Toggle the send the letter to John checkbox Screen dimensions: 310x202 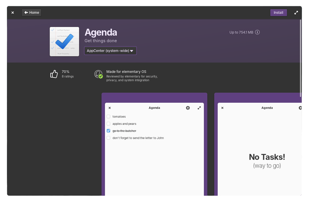pyautogui.click(x=108, y=138)
